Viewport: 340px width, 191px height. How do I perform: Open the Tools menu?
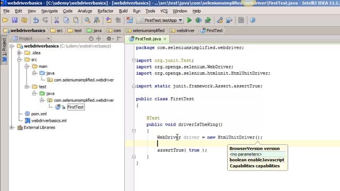point(150,11)
